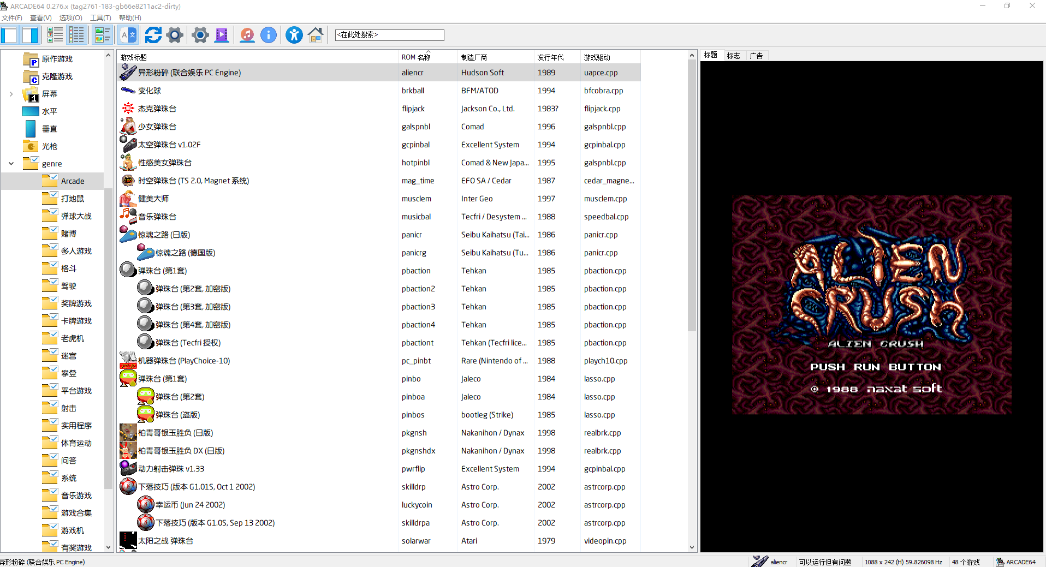Select the 体育运动 genre folder
1046x567 pixels.
pos(67,443)
